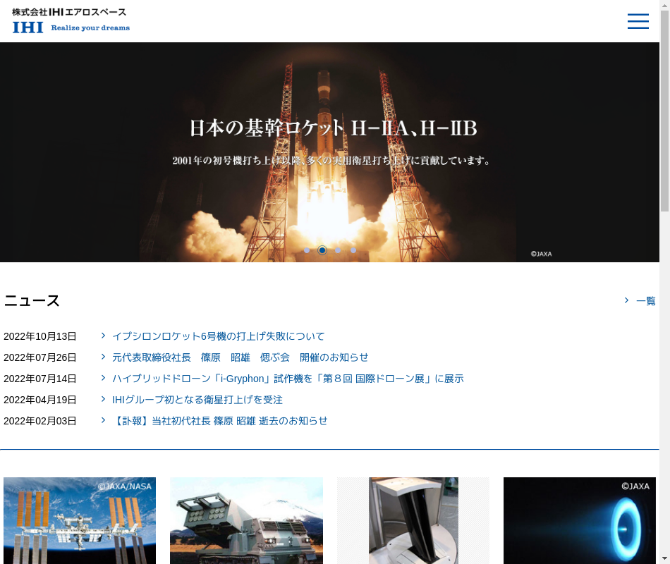This screenshot has width=670, height=564.
Task: Click the chevron beside 一覧
Action: [x=626, y=300]
